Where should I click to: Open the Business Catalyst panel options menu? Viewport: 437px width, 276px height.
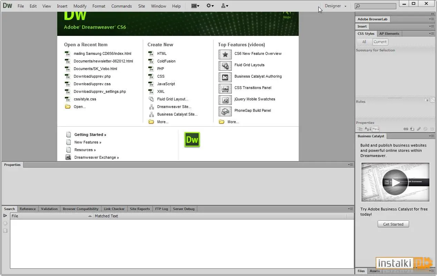tap(432, 136)
